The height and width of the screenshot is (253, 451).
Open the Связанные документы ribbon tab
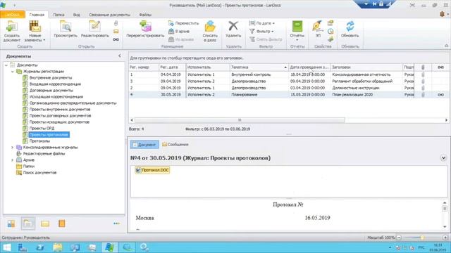pyautogui.click(x=110, y=15)
